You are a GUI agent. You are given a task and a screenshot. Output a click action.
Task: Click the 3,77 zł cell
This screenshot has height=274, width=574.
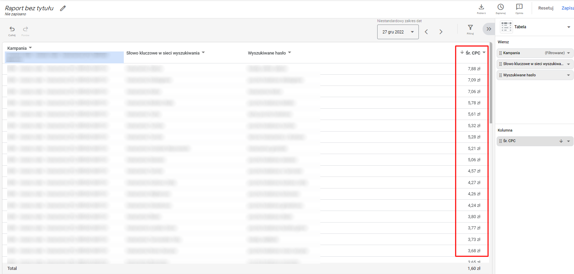click(x=474, y=228)
